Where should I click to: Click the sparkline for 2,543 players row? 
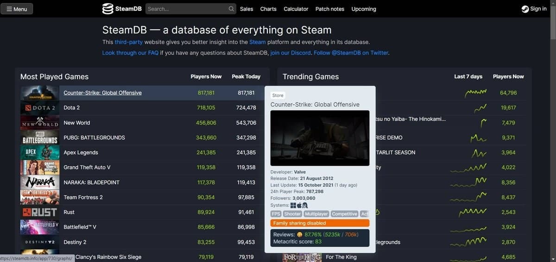click(x=473, y=212)
